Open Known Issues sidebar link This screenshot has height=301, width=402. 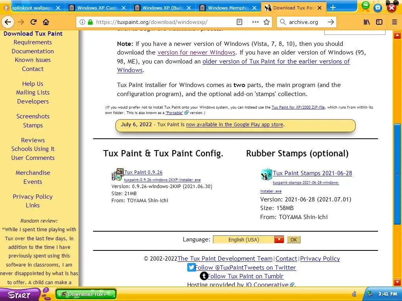pos(33,60)
